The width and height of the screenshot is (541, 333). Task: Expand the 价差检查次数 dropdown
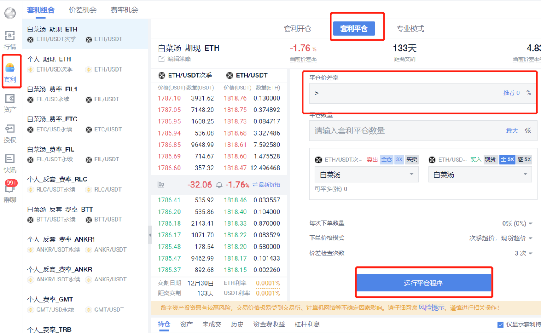pyautogui.click(x=524, y=253)
